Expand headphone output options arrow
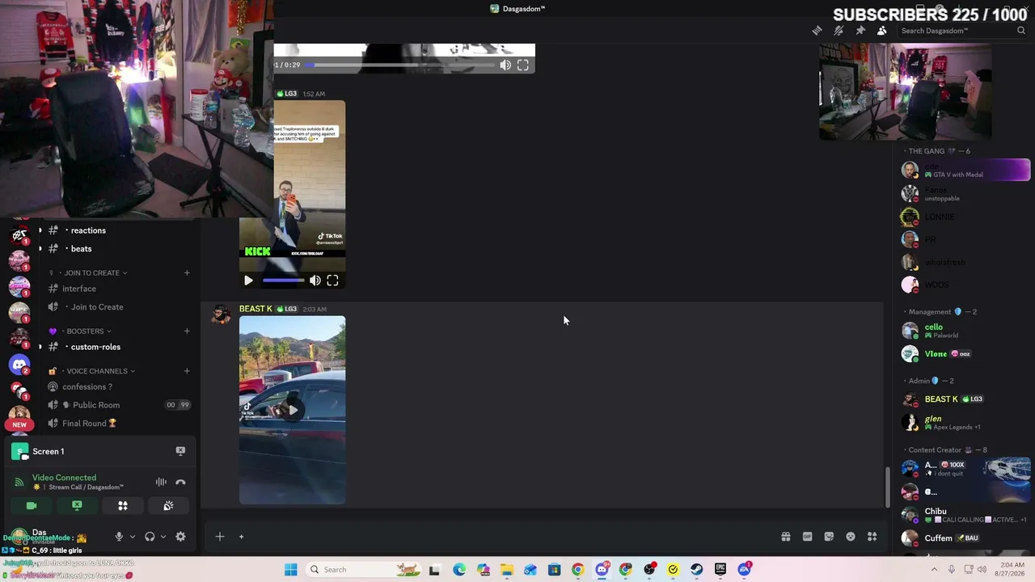1035x582 pixels. pyautogui.click(x=163, y=537)
